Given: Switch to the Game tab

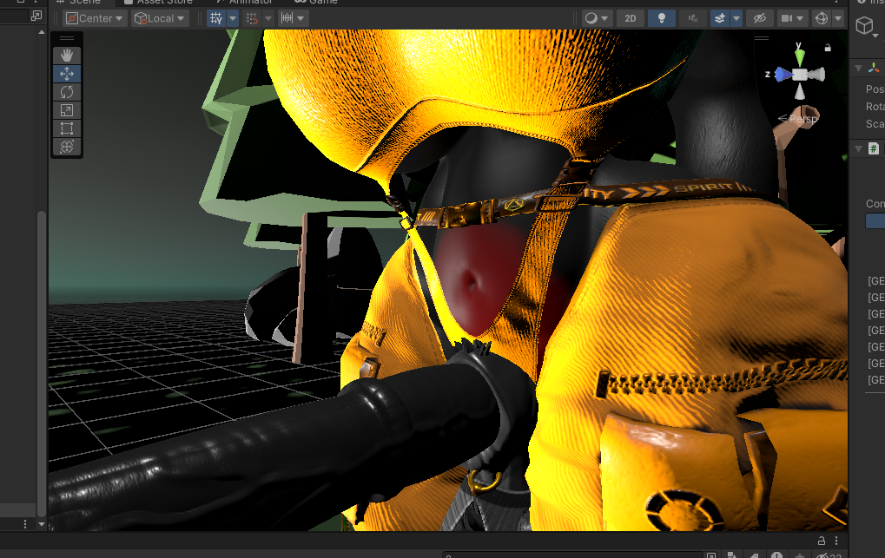Looking at the screenshot, I should pos(317,2).
